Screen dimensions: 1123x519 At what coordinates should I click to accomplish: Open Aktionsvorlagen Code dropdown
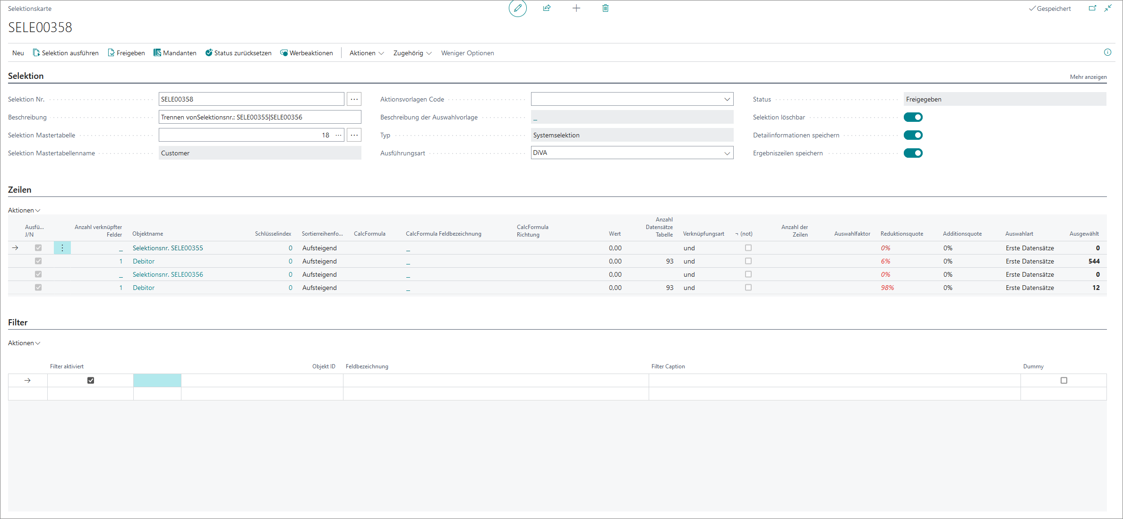point(727,99)
